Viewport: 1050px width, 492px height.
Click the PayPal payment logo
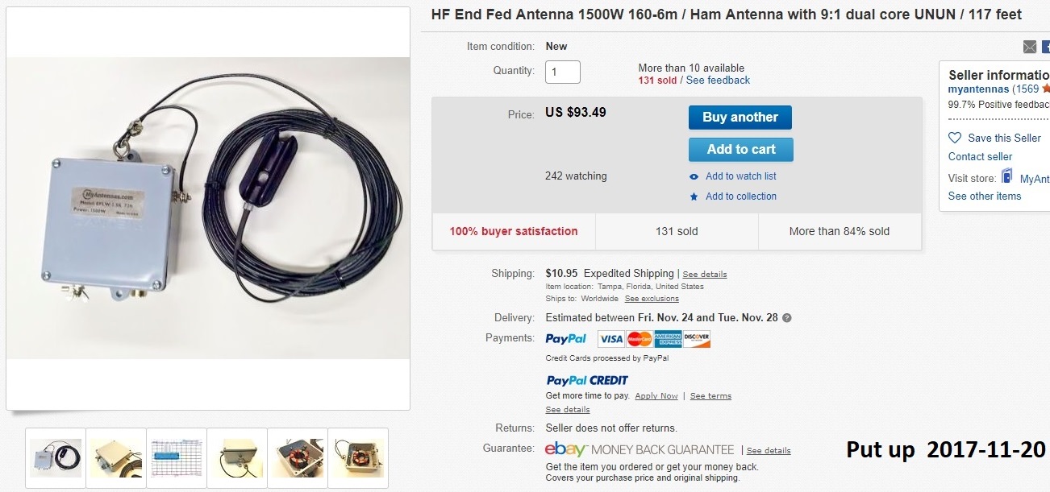pos(566,339)
